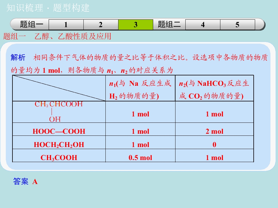The image size is (278, 208).
Task: Select the highlighted green tab 3
Action: [136, 25]
